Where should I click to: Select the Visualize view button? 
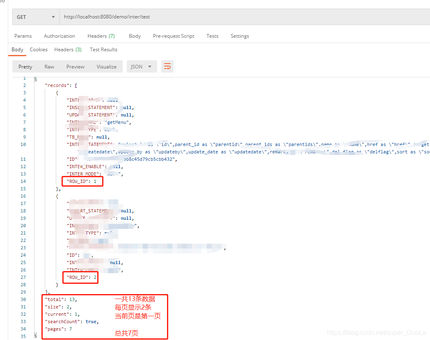click(x=107, y=67)
